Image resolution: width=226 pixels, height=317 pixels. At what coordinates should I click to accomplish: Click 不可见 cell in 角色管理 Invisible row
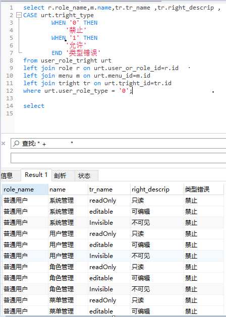157,289
